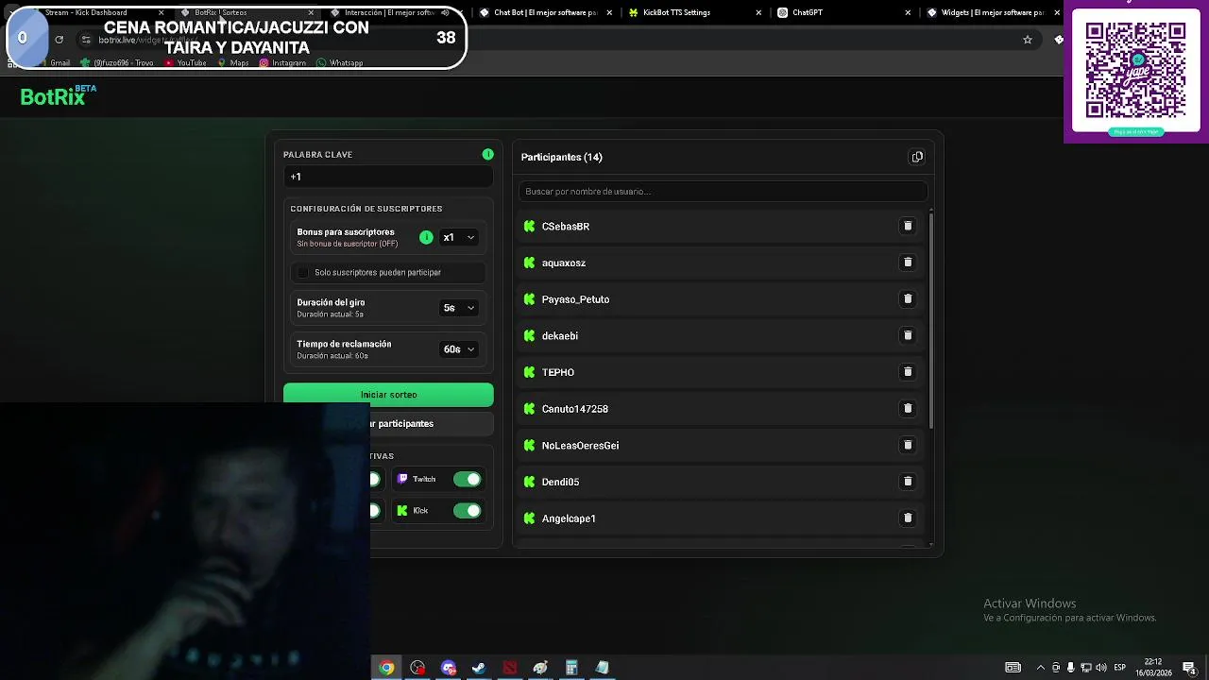This screenshot has width=1209, height=680.
Task: Delete Payaso_Petuto from participants list
Action: tap(908, 299)
